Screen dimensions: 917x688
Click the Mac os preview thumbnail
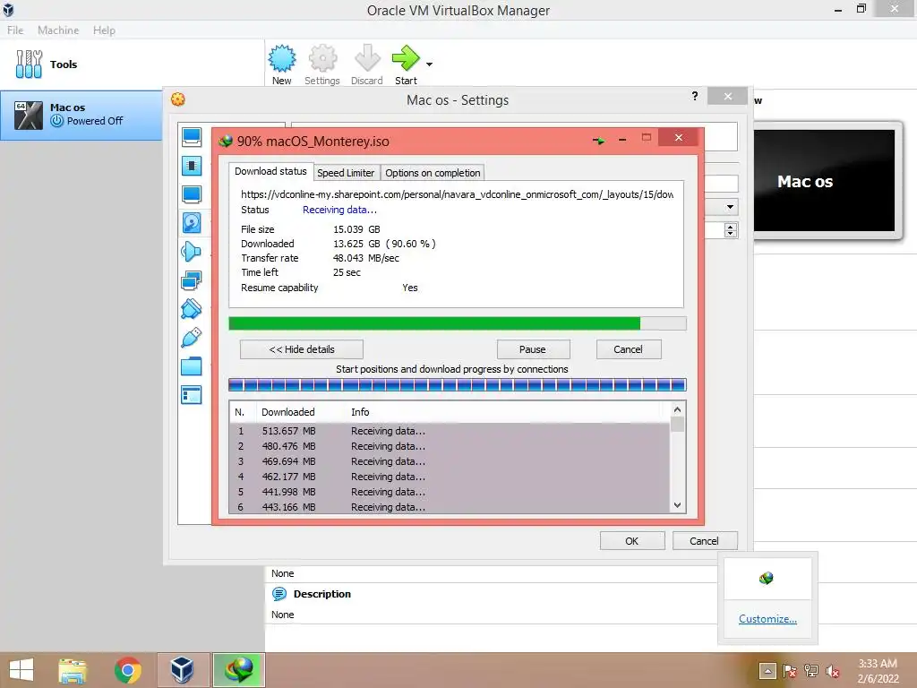pos(824,181)
